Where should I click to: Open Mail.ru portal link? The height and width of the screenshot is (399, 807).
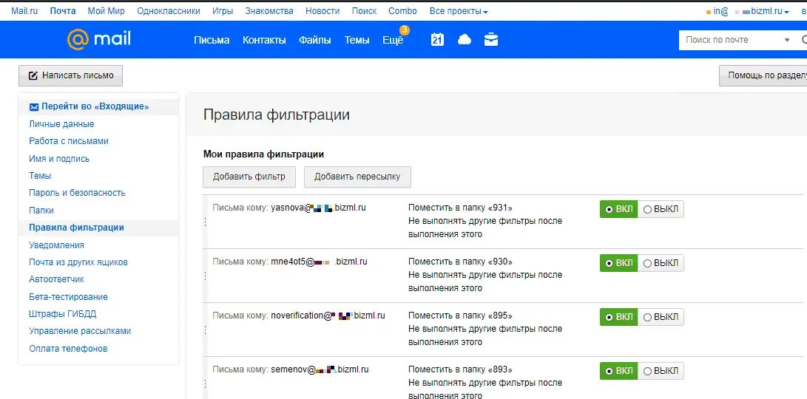(x=24, y=11)
